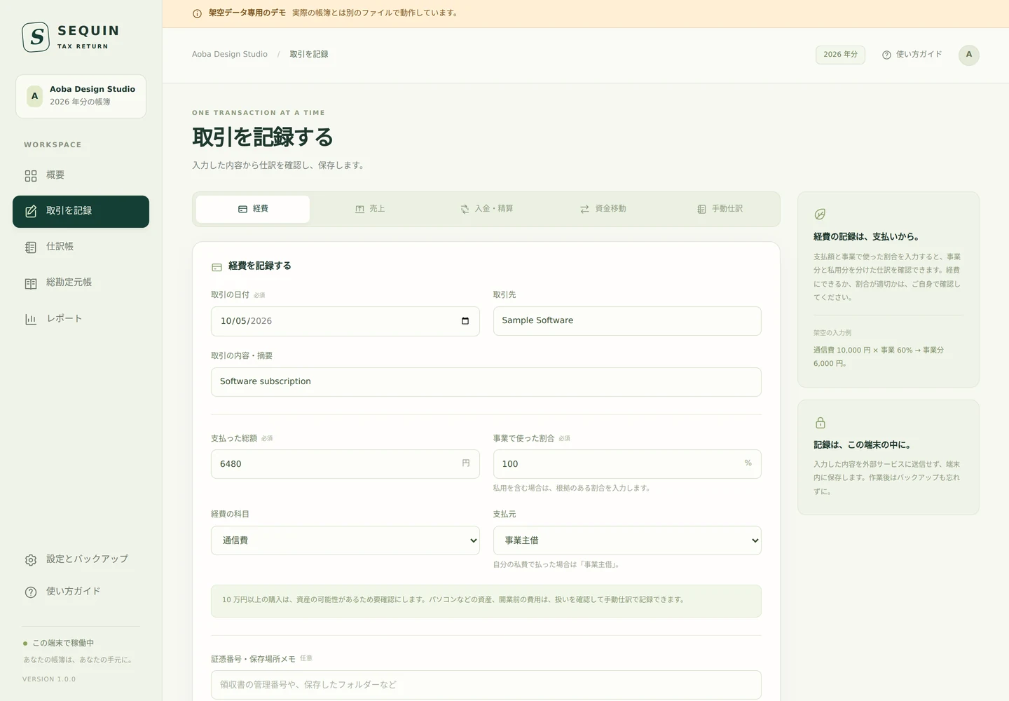Click the leaf icon in tips card
The width and height of the screenshot is (1009, 701).
tap(820, 214)
